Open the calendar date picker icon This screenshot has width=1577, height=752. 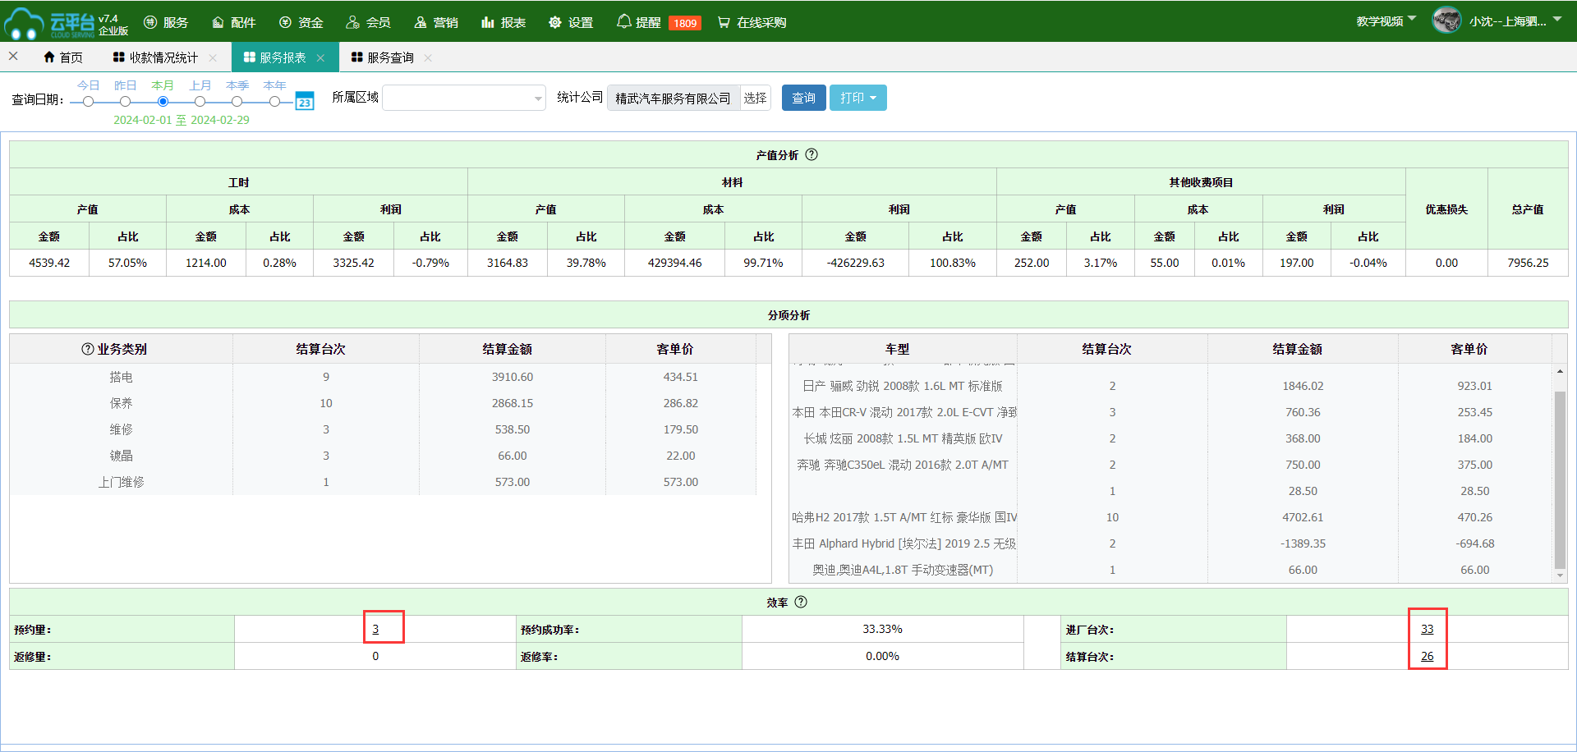coord(305,102)
